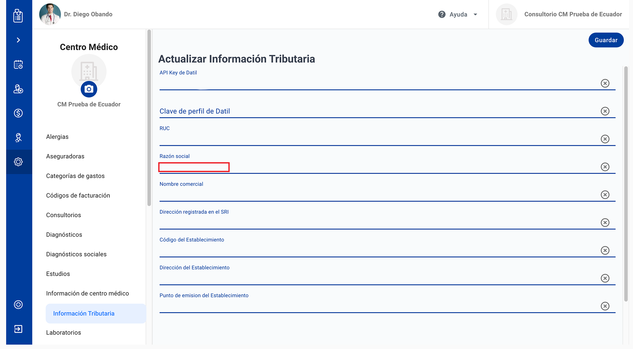Image resolution: width=633 pixels, height=349 pixels.
Task: Expand the left navigation sidebar chevron
Action: 18,40
